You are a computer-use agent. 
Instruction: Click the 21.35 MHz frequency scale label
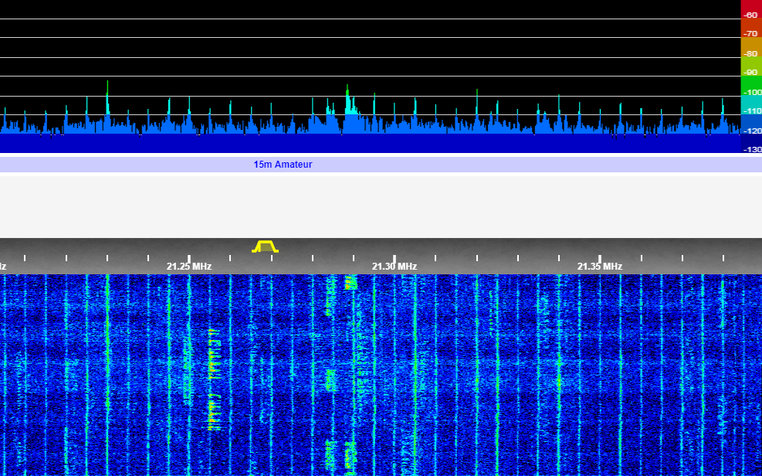600,267
